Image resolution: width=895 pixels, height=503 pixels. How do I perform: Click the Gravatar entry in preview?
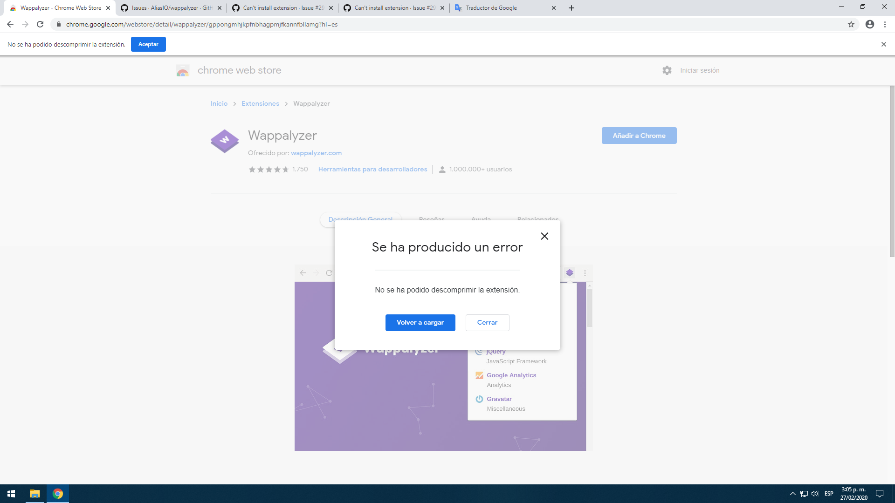tap(499, 399)
